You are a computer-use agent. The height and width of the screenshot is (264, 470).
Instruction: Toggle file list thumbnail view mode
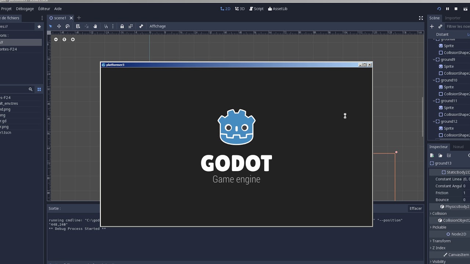[x=39, y=89]
